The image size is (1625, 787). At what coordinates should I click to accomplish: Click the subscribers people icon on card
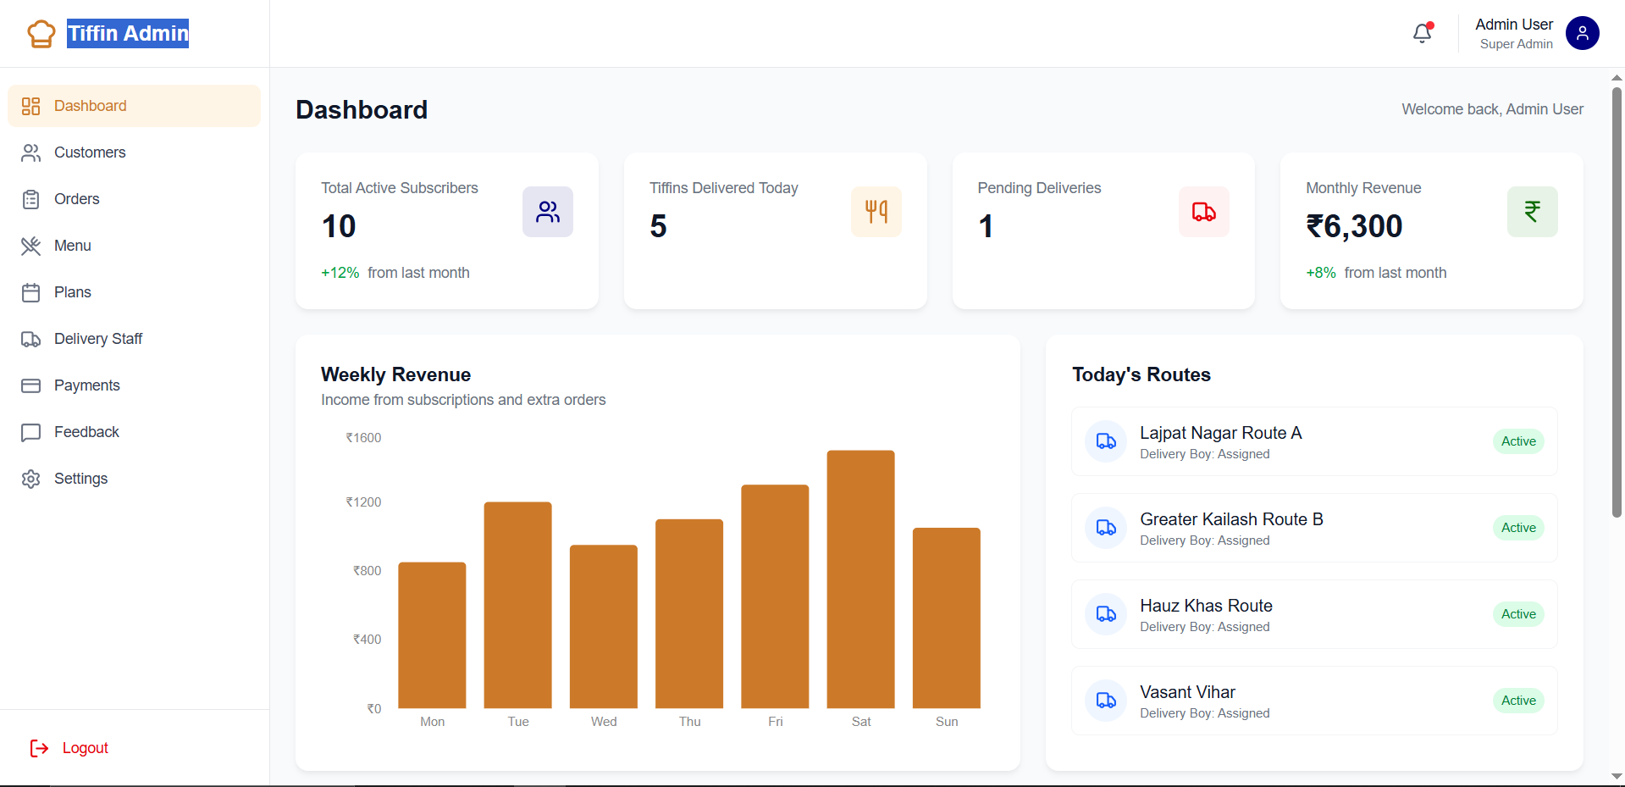click(x=547, y=212)
